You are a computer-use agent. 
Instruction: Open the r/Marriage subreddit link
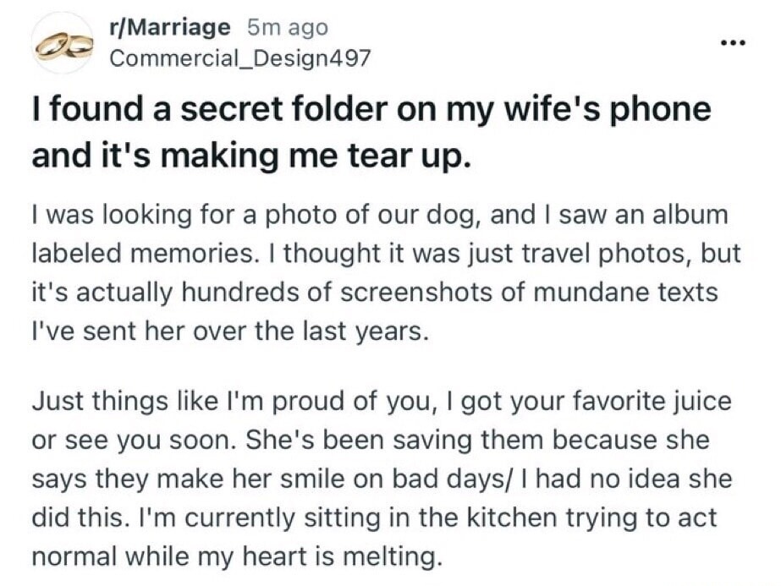click(x=165, y=26)
